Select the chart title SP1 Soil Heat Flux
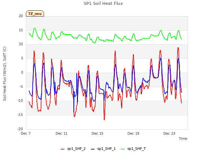The width and height of the screenshot is (207, 155). (x=103, y=4)
